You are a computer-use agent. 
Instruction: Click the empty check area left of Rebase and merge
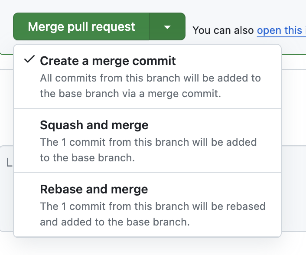pyautogui.click(x=29, y=190)
